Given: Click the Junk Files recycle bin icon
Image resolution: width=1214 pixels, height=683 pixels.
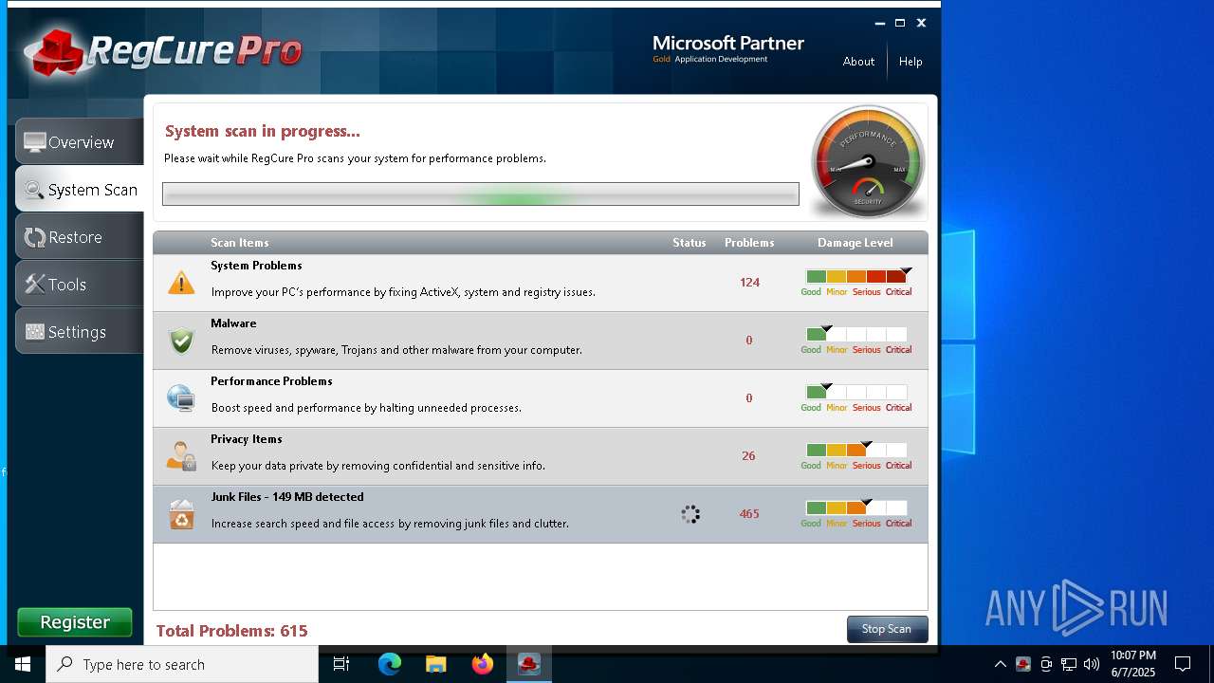Looking at the screenshot, I should pos(181,514).
